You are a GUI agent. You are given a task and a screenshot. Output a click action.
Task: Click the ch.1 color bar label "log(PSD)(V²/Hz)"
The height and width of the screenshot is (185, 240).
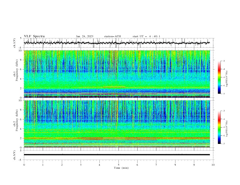(227, 79)
